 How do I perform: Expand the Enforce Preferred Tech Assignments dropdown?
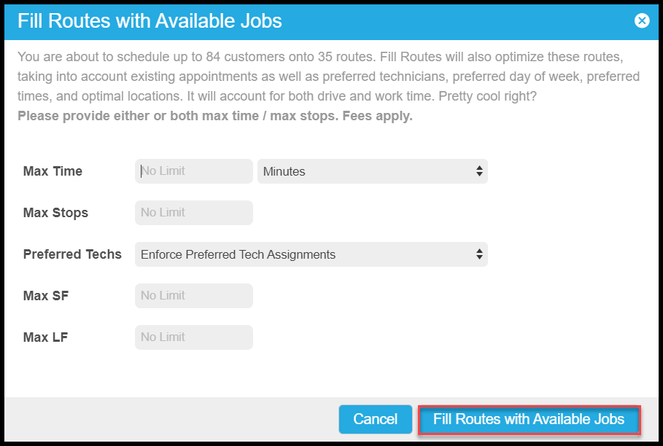[x=311, y=254]
